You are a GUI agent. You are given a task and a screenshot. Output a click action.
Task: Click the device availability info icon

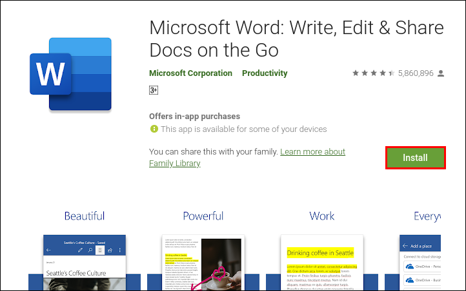coord(154,129)
